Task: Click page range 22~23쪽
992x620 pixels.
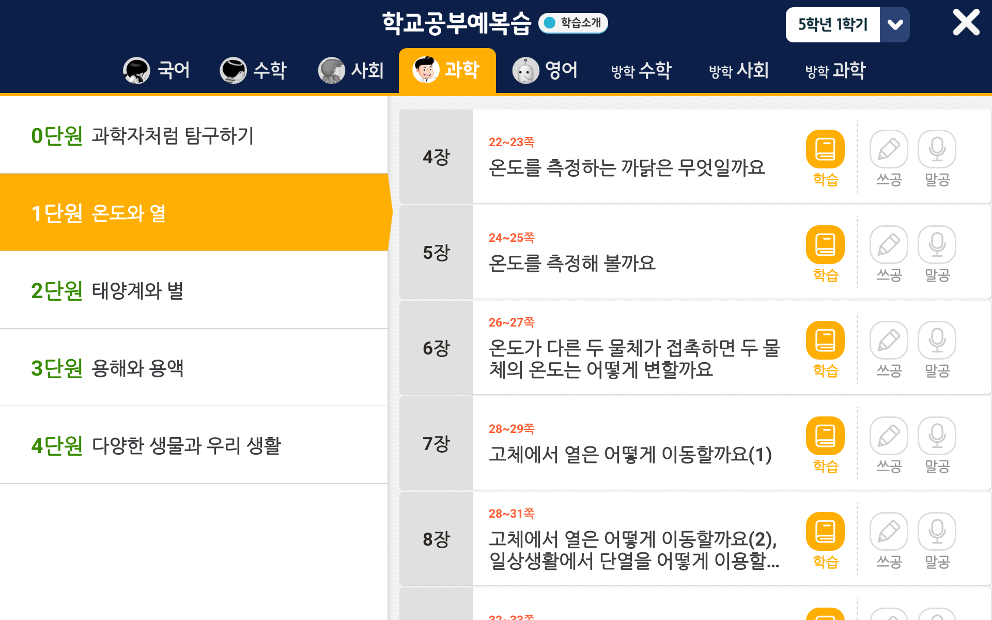Action: [512, 142]
